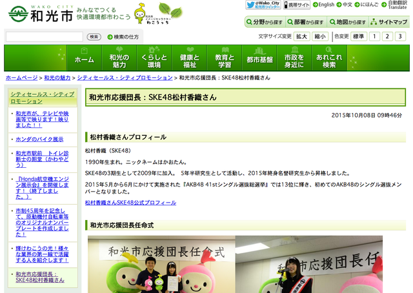The width and height of the screenshot is (413, 293).
Task: Open 教育と学習 nav tab
Action: (225, 58)
